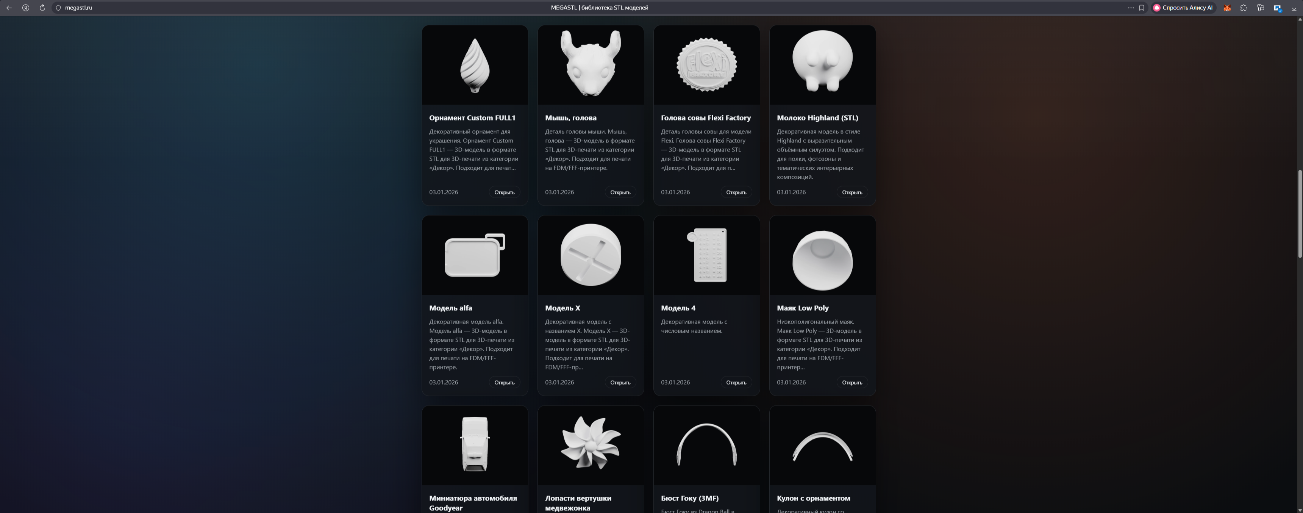This screenshot has height=513, width=1303.
Task: Open the extensions puzzle icon
Action: pos(1244,8)
